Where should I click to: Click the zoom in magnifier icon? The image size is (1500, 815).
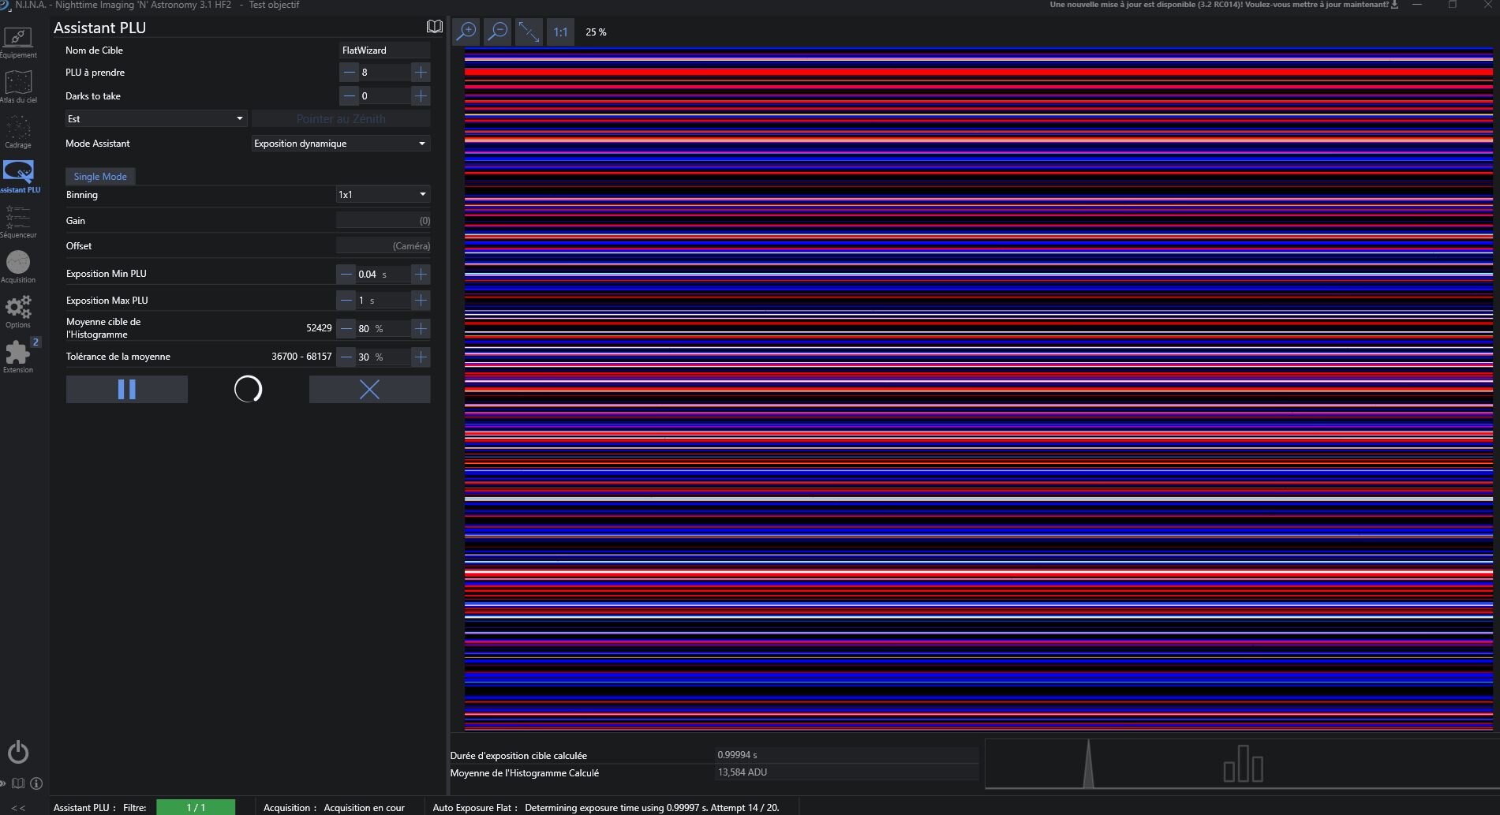tap(466, 32)
